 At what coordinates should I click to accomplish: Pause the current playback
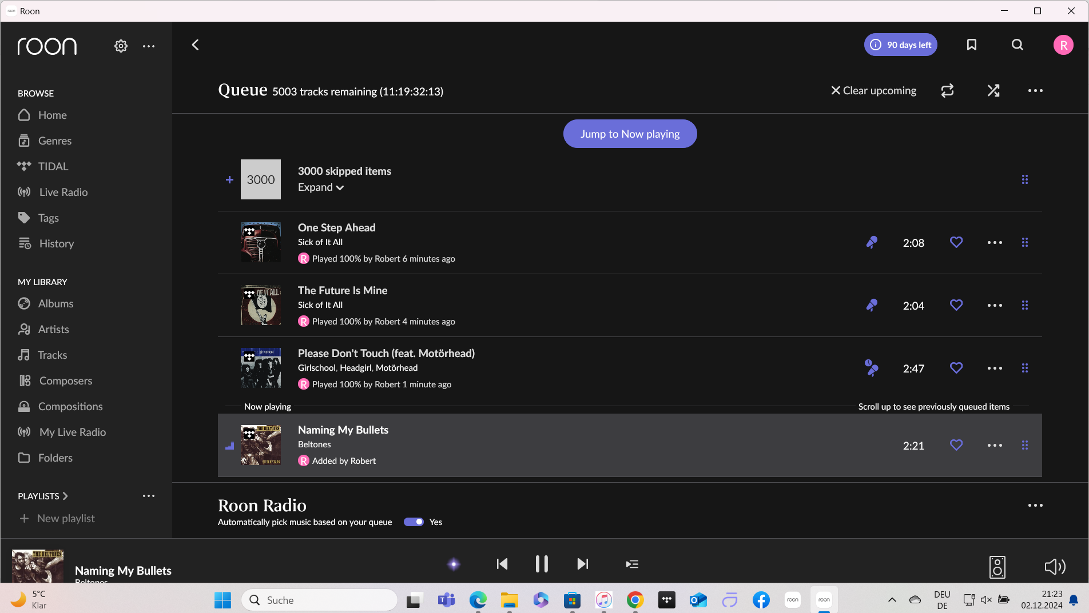[x=542, y=564]
